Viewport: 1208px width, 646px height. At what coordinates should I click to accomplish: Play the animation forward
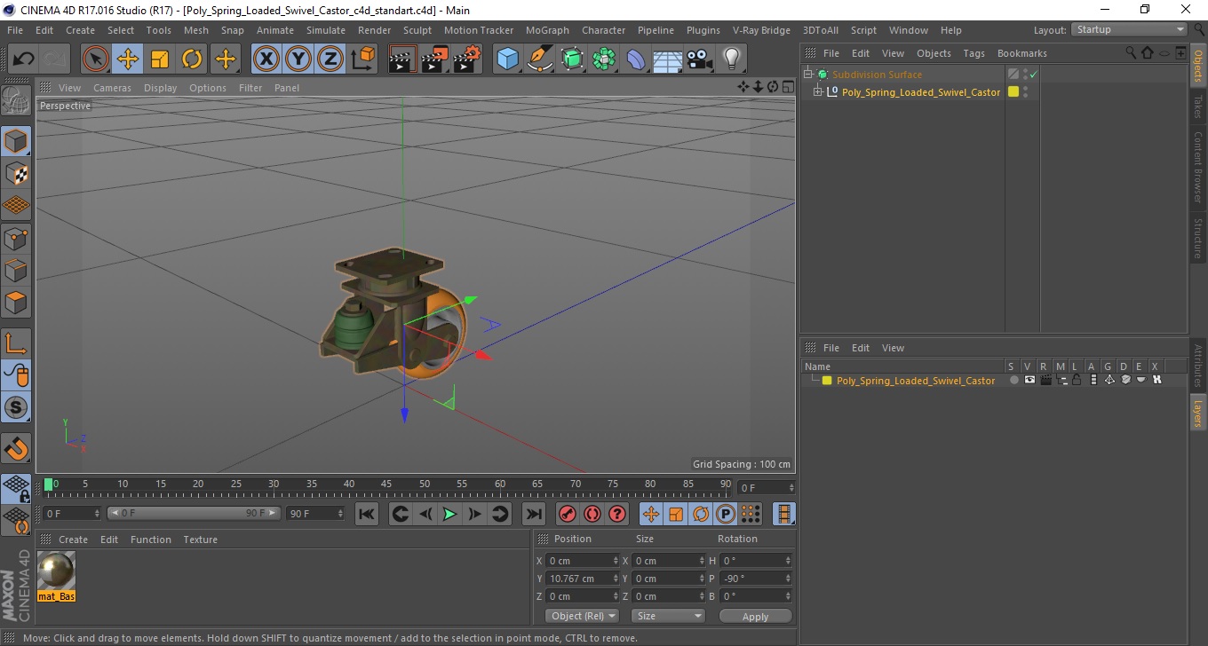point(449,514)
